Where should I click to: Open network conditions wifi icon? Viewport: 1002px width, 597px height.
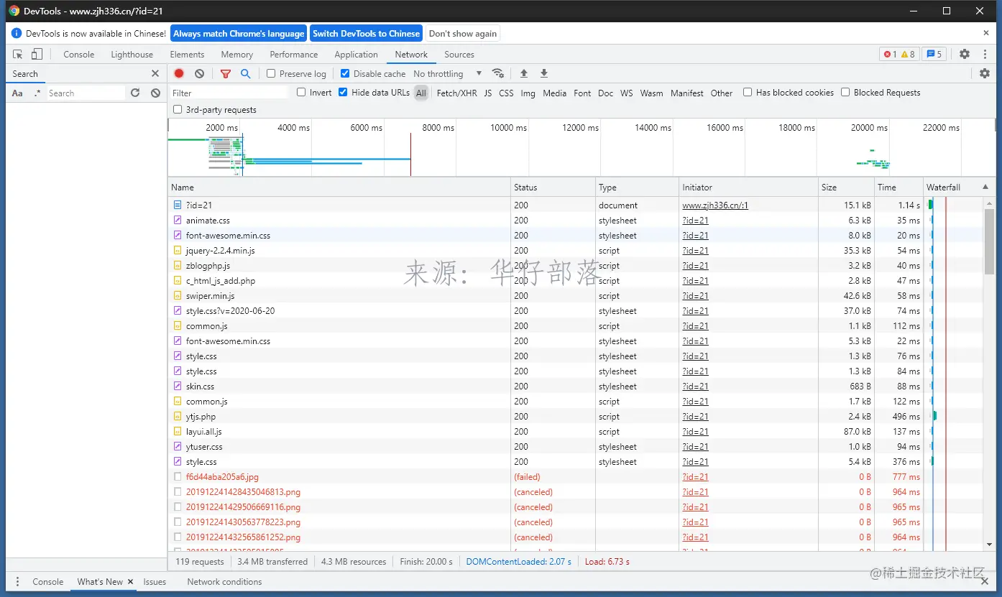pos(497,73)
